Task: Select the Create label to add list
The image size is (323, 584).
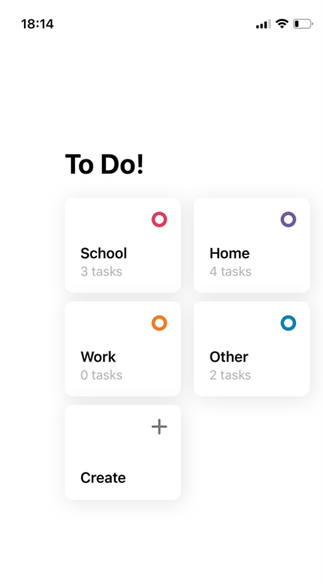Action: [x=103, y=477]
